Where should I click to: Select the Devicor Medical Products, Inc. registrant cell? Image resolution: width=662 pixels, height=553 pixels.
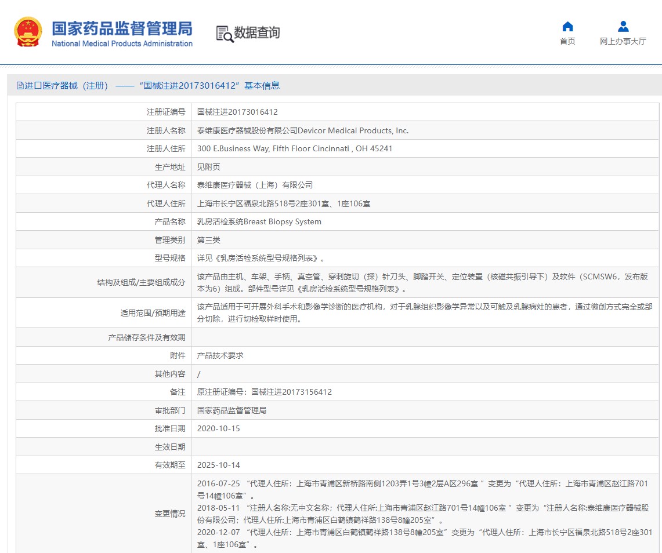tap(425, 131)
